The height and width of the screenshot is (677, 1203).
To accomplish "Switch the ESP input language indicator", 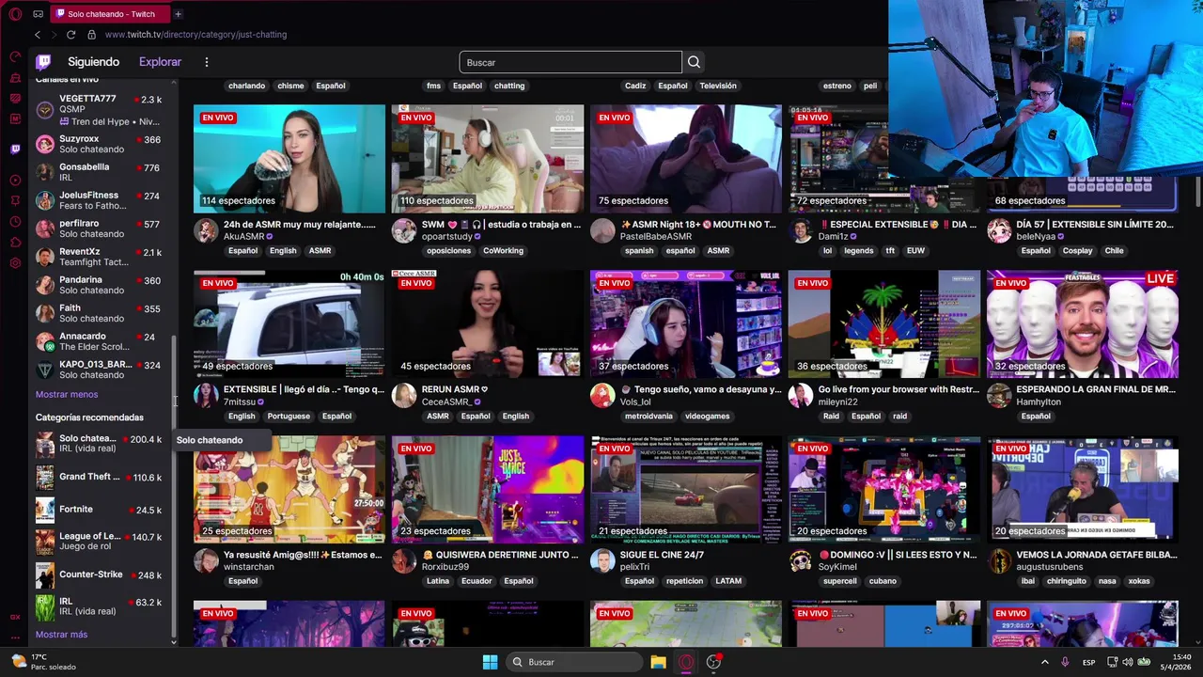I will 1088,662.
